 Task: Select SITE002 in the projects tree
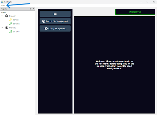(16, 24)
